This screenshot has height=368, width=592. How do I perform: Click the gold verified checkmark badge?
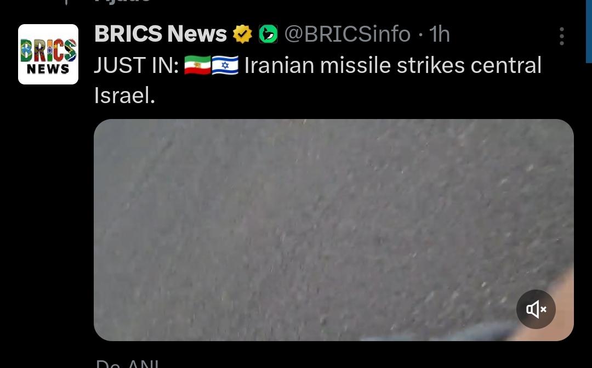tap(242, 34)
